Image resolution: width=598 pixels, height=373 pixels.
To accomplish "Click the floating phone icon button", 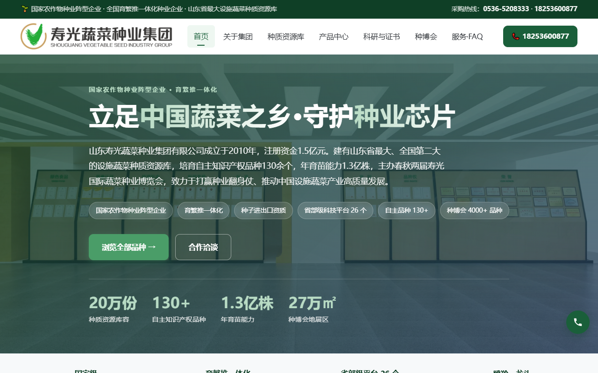I will click(x=578, y=322).
